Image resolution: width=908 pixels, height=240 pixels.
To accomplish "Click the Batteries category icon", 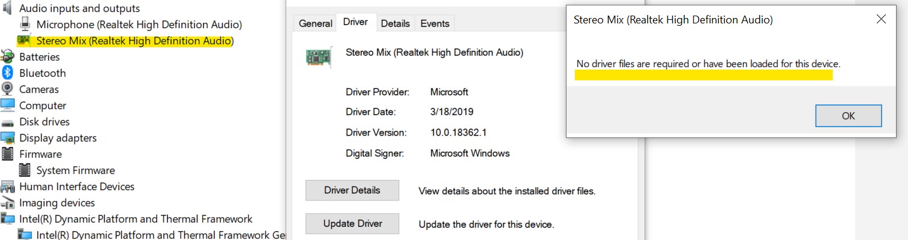I will tap(8, 57).
